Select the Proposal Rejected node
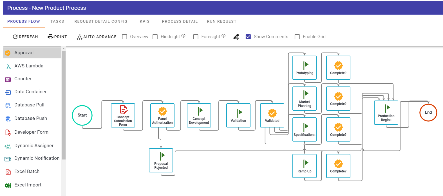The image size is (443, 196). point(161,160)
